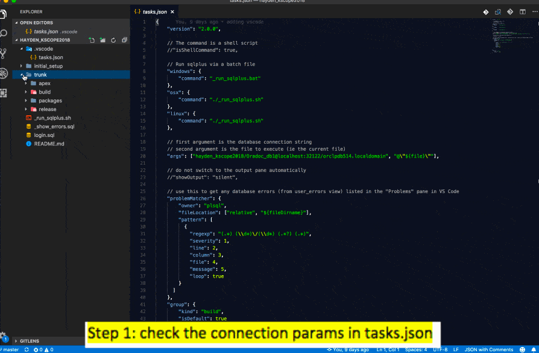The width and height of the screenshot is (539, 353).
Task: Open errors and warnings count in status bar
Action: tap(43, 349)
